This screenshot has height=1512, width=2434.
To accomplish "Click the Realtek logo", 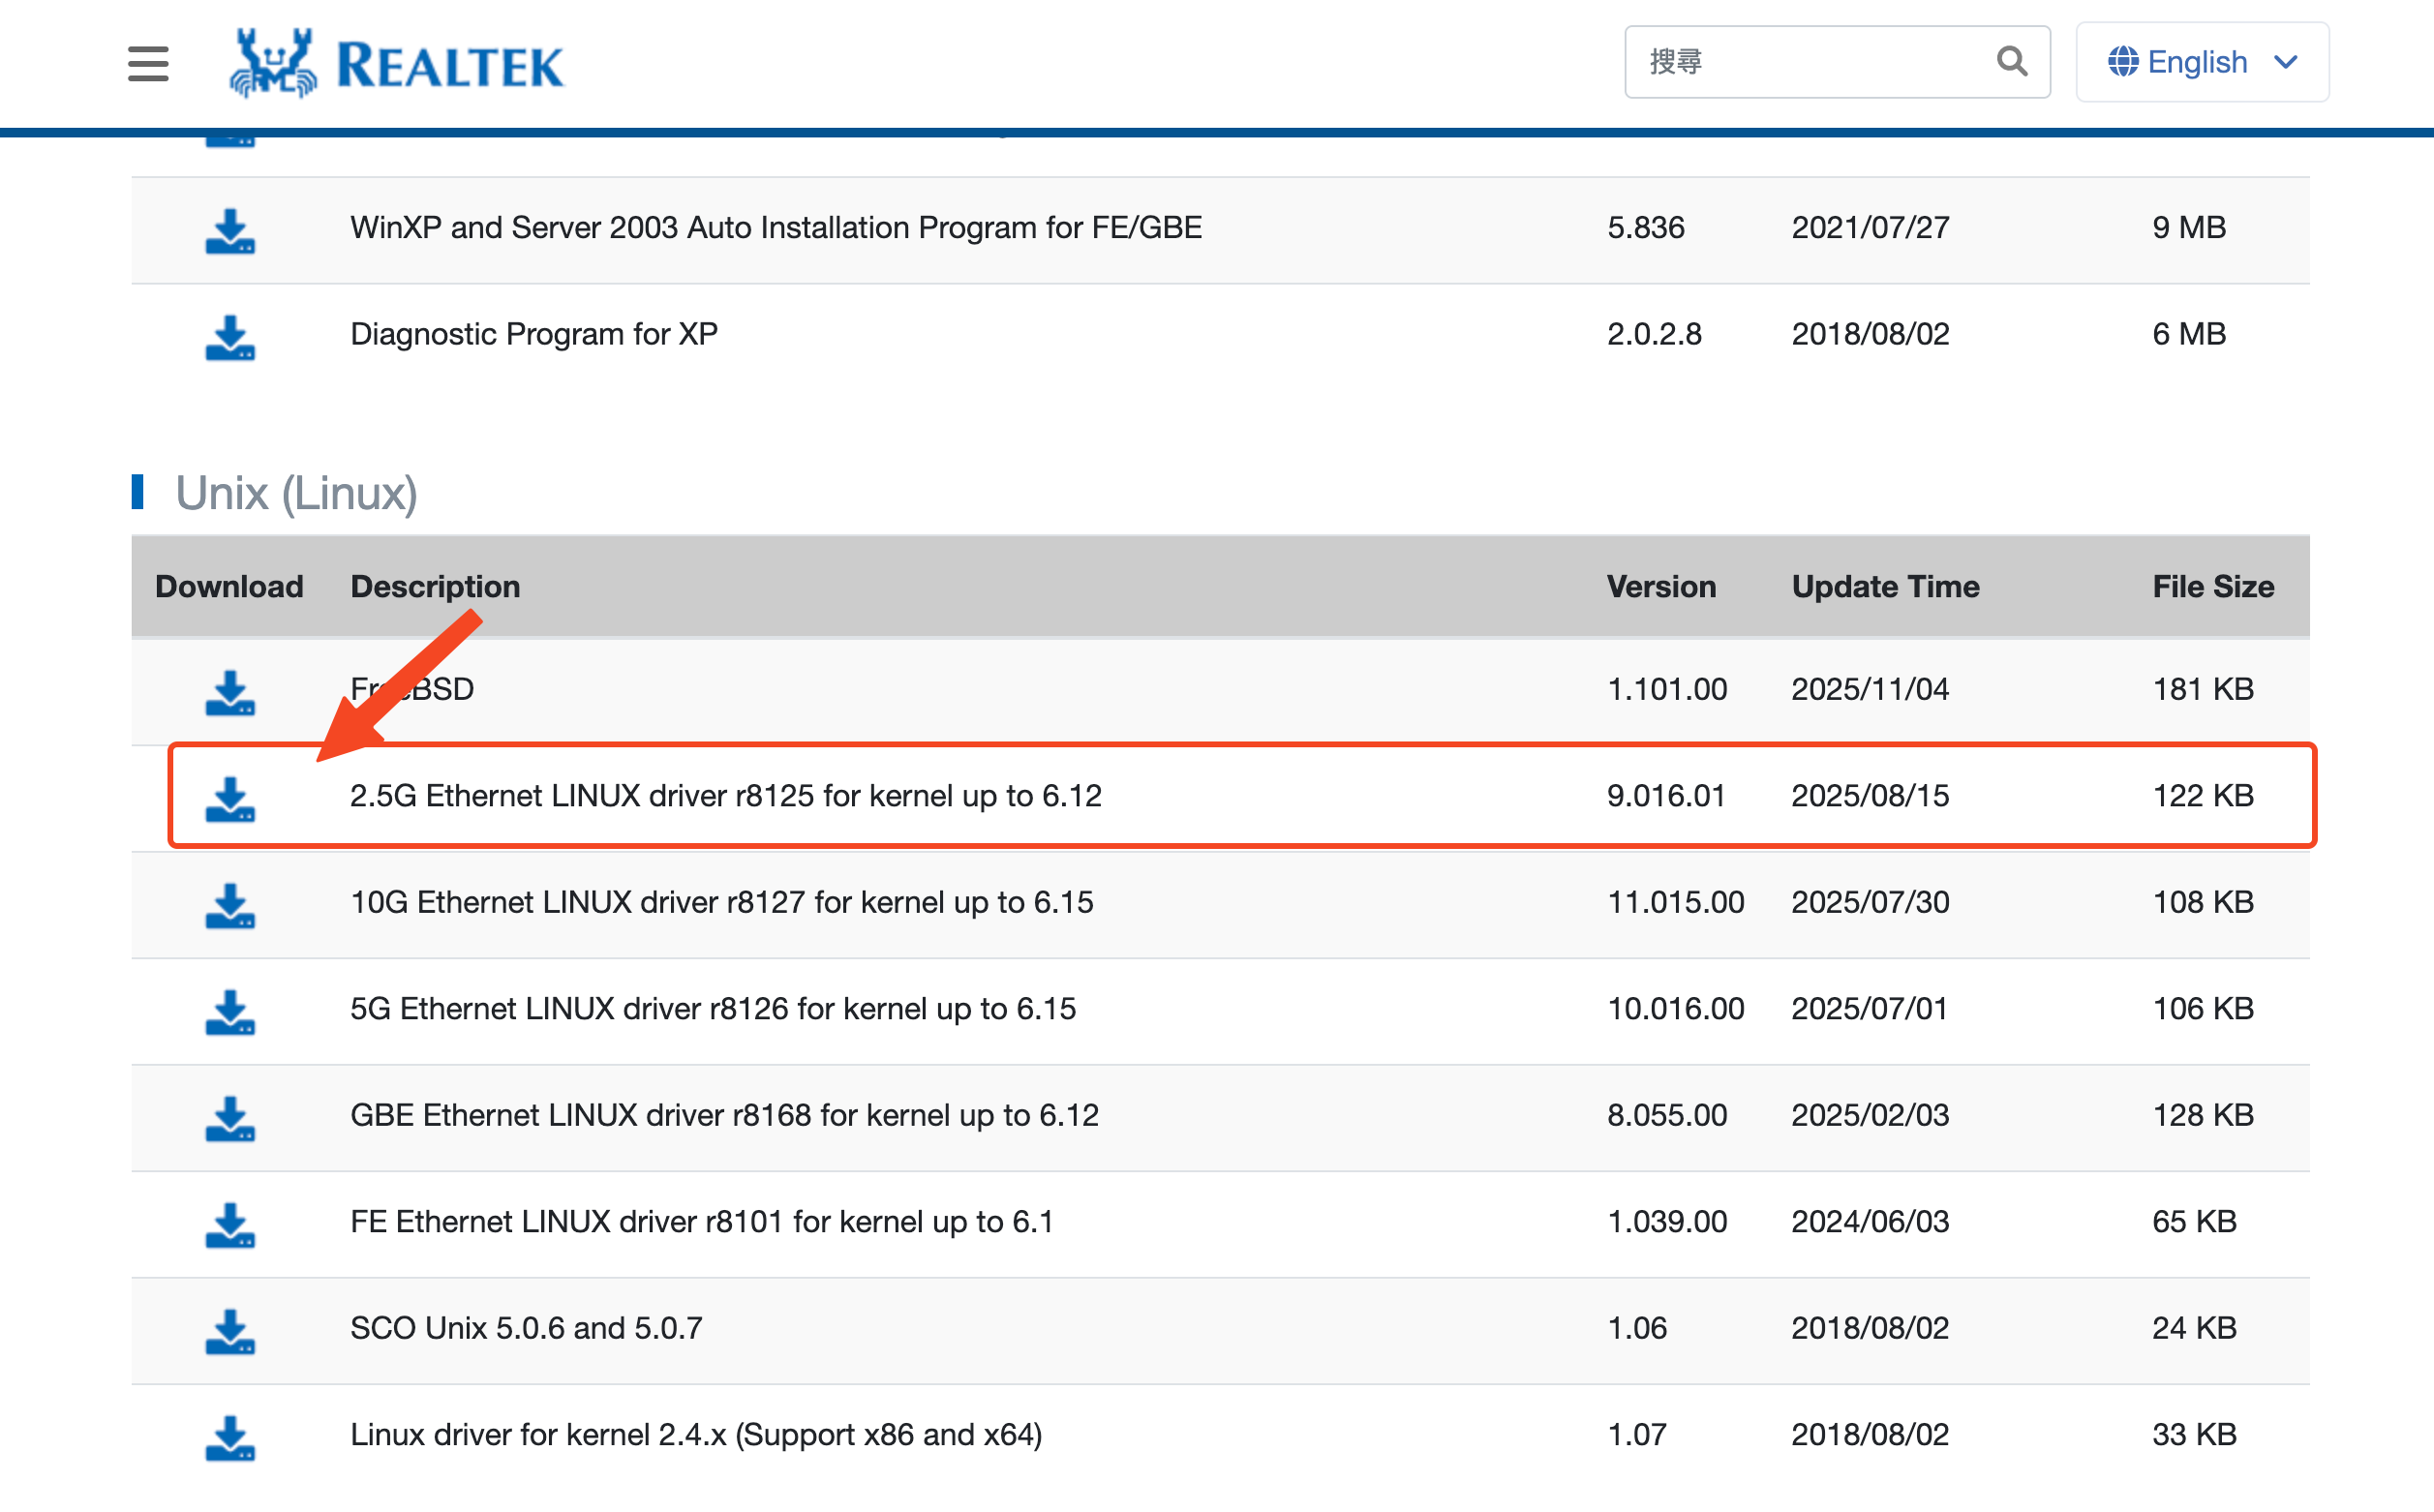I will click(x=397, y=64).
